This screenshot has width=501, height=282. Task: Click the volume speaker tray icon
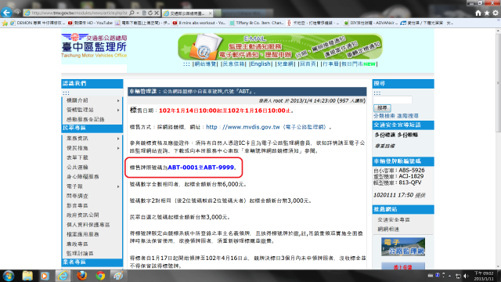click(466, 276)
